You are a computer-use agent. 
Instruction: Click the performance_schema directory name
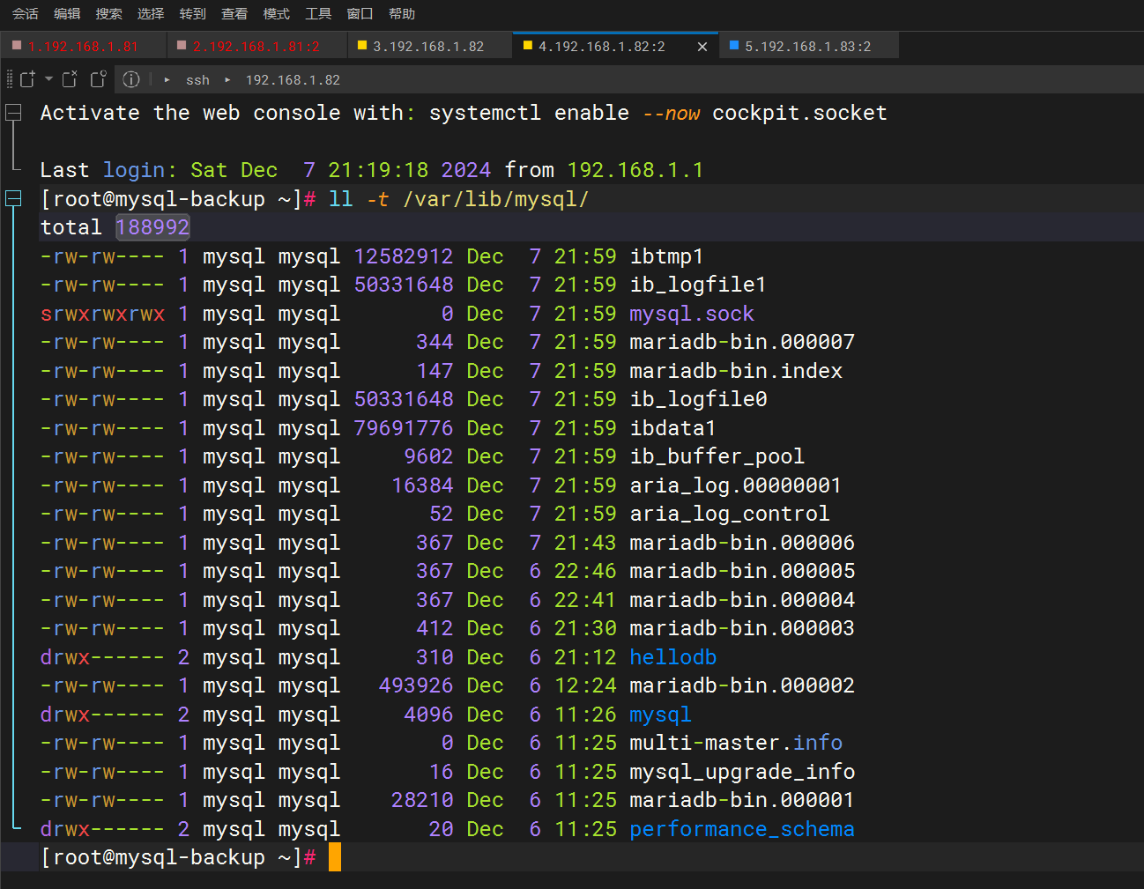pos(742,829)
